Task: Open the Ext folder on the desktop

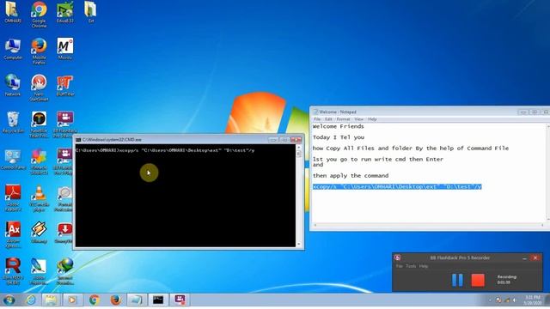Action: coord(90,11)
